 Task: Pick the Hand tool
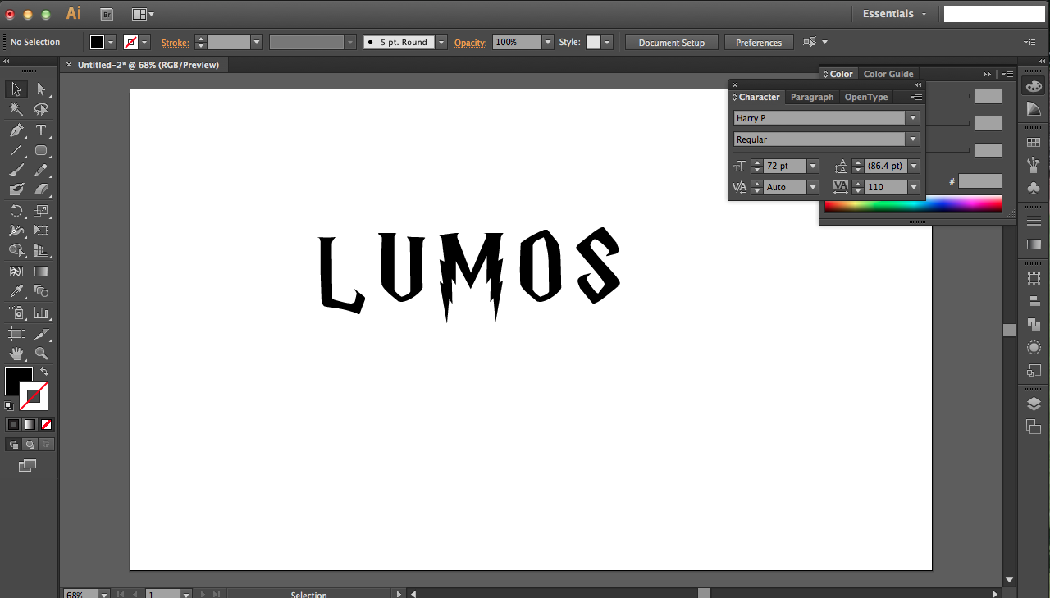tap(16, 354)
